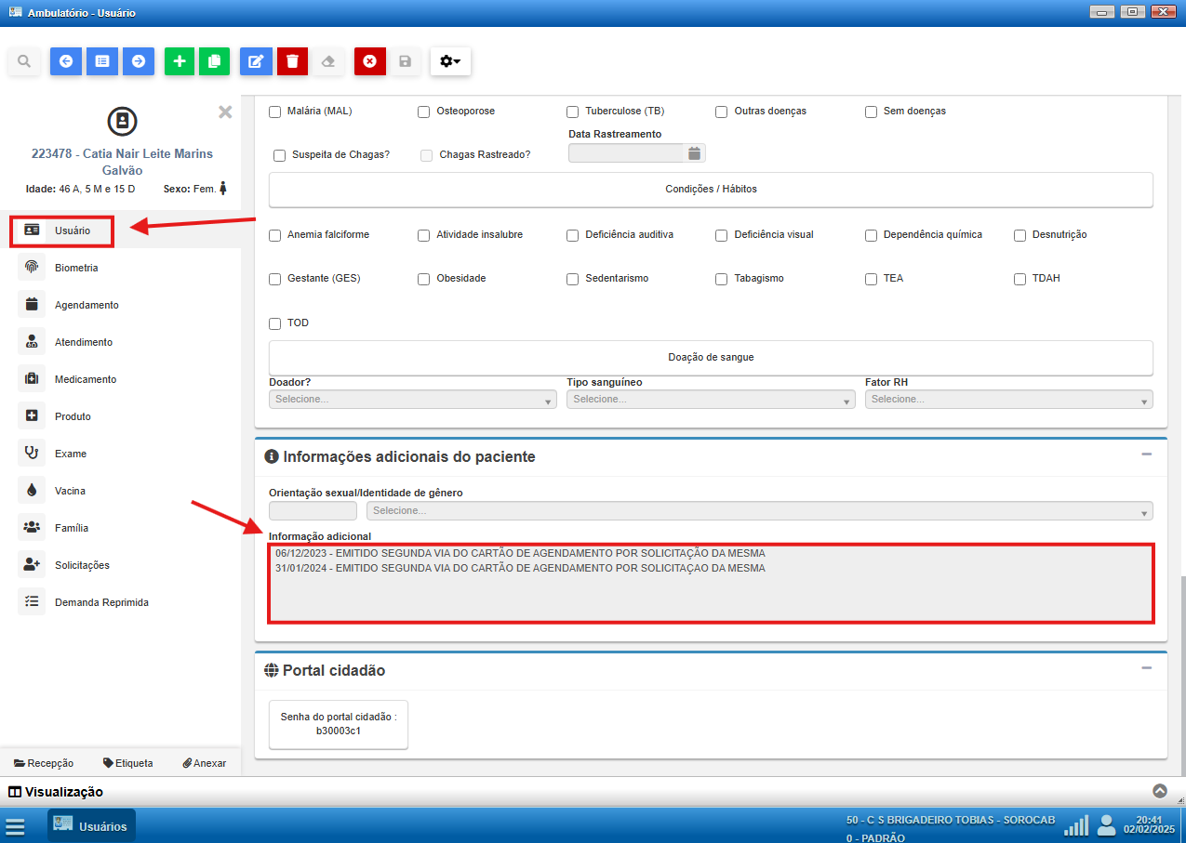Select Vacina in the sidebar menu
This screenshot has height=843, width=1186.
tap(70, 491)
